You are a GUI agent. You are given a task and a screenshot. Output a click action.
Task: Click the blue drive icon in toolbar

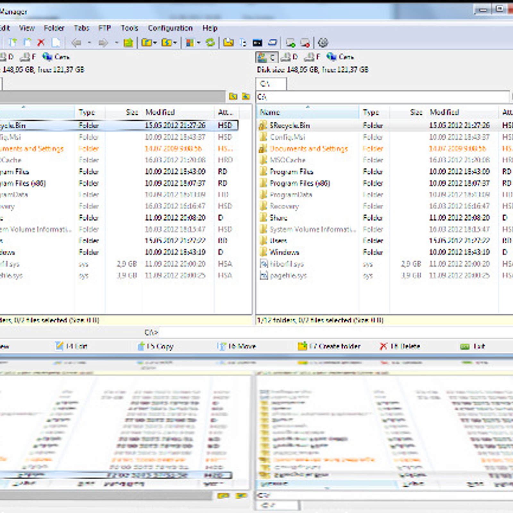(273, 42)
